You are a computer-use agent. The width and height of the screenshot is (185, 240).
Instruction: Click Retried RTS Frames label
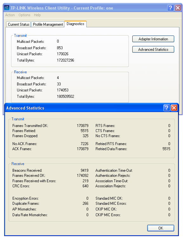tap(111, 144)
